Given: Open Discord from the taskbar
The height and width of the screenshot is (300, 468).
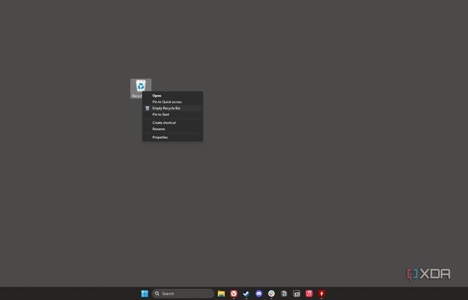Looking at the screenshot, I should pyautogui.click(x=259, y=293).
